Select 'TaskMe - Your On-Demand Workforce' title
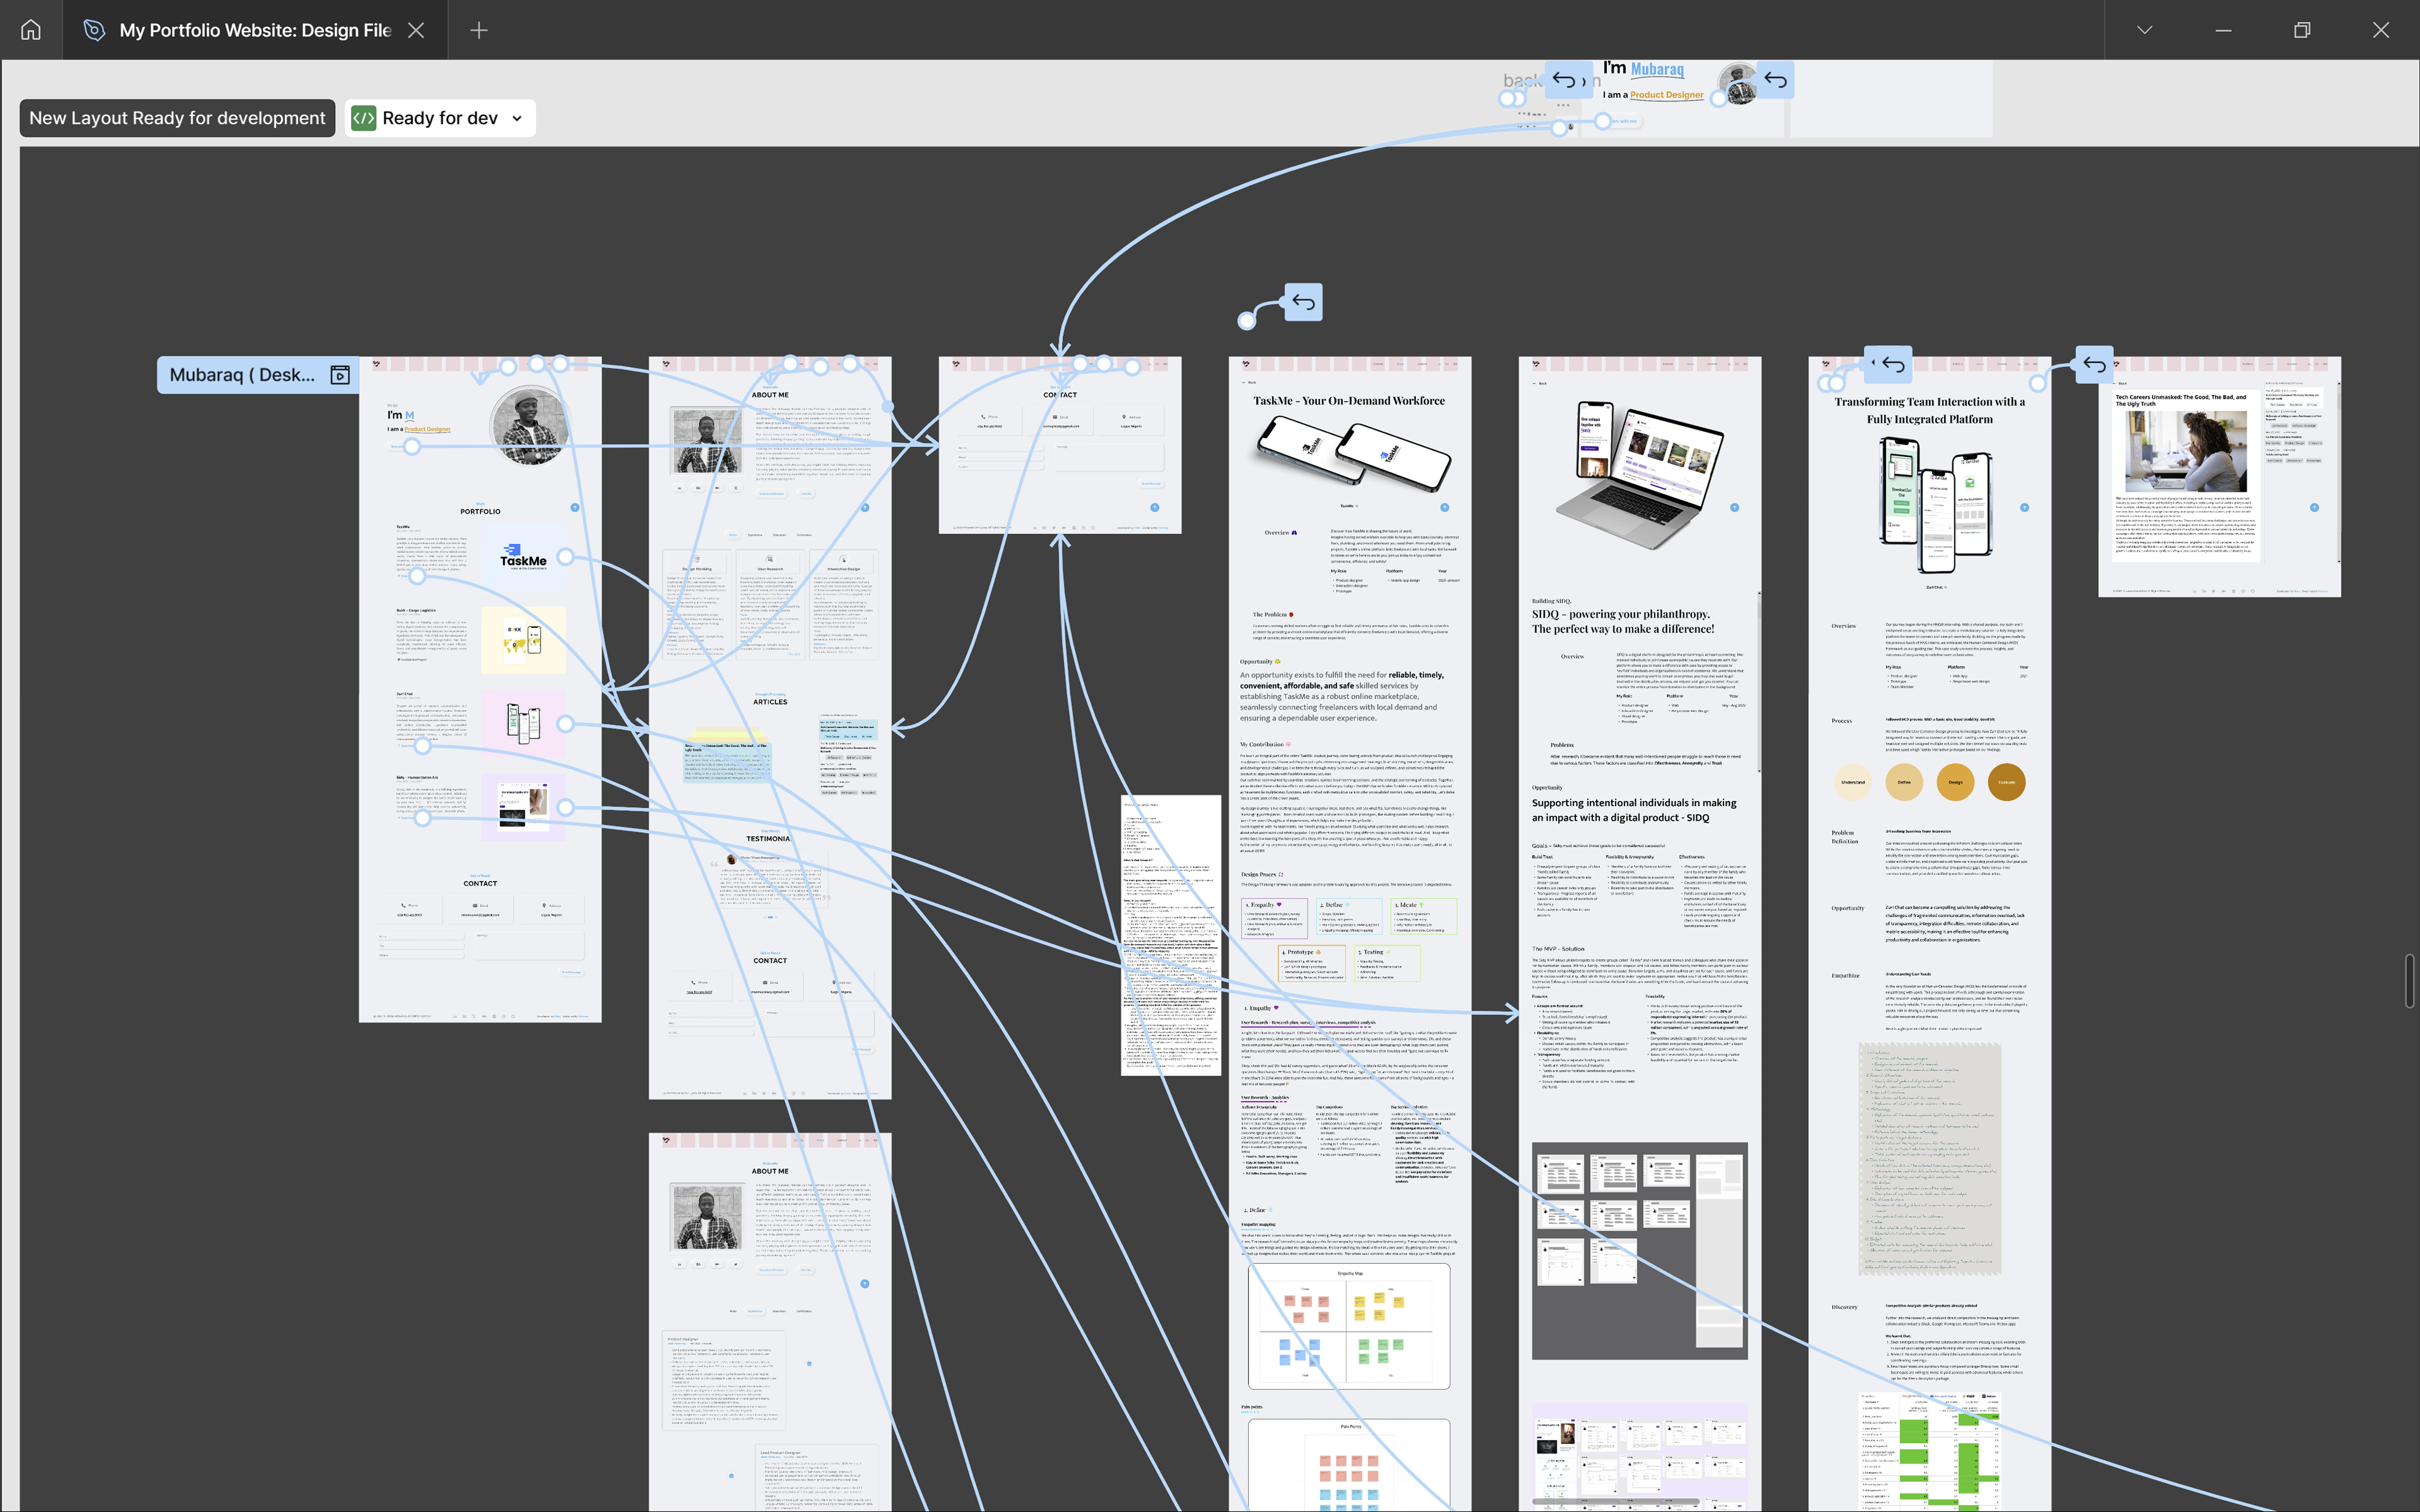 coord(1349,401)
